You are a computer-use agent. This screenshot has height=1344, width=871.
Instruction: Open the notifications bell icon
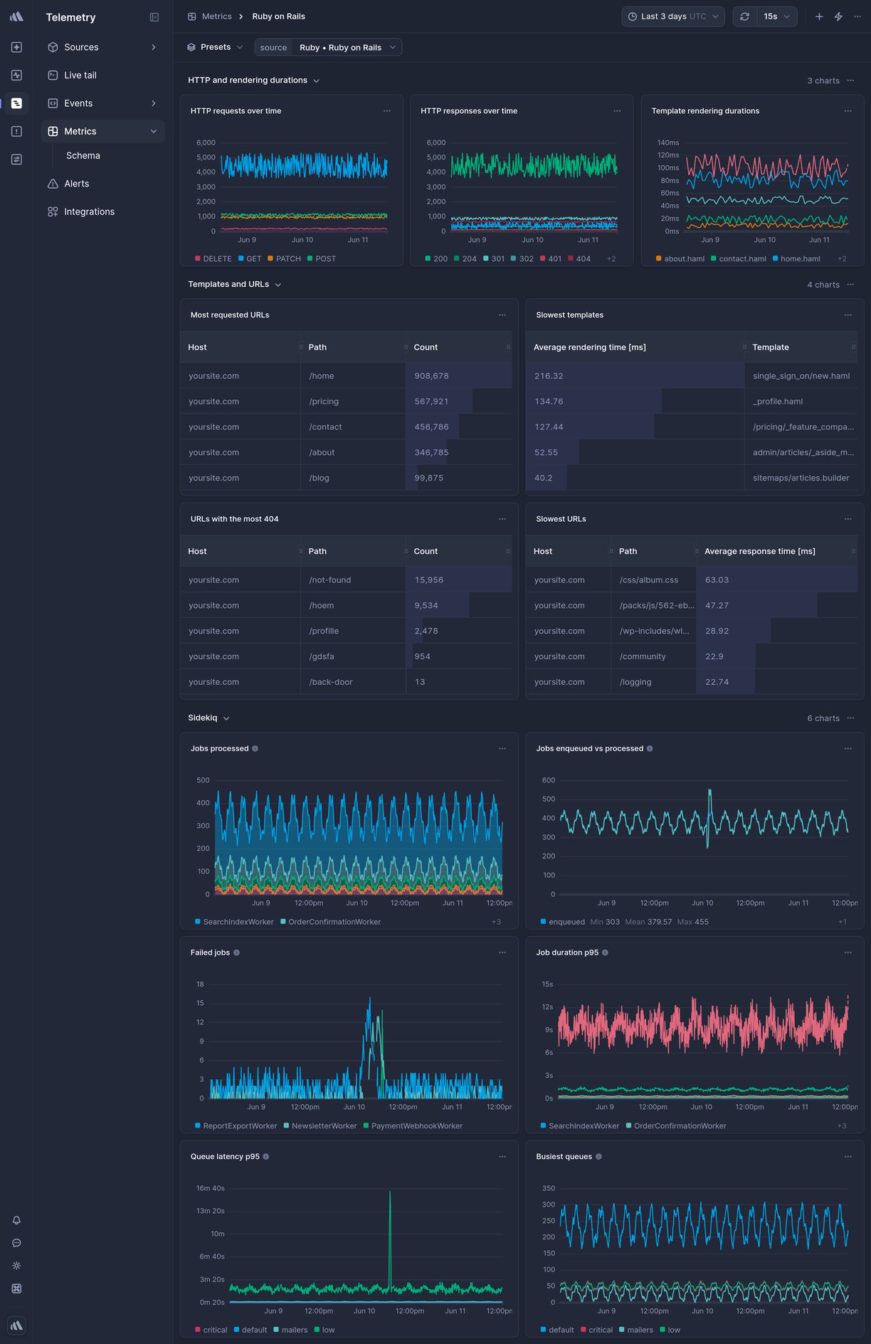16,1220
